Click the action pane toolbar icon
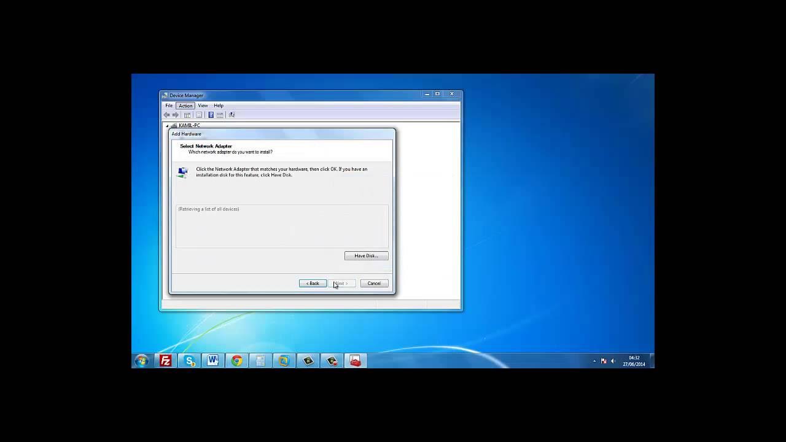This screenshot has height=442, width=786. pos(220,115)
